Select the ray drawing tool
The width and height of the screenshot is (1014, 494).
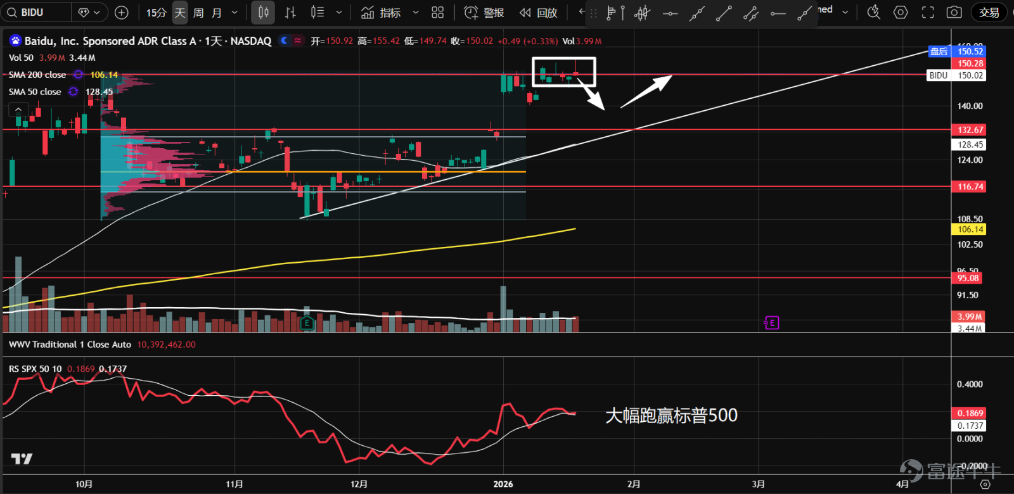tap(805, 13)
